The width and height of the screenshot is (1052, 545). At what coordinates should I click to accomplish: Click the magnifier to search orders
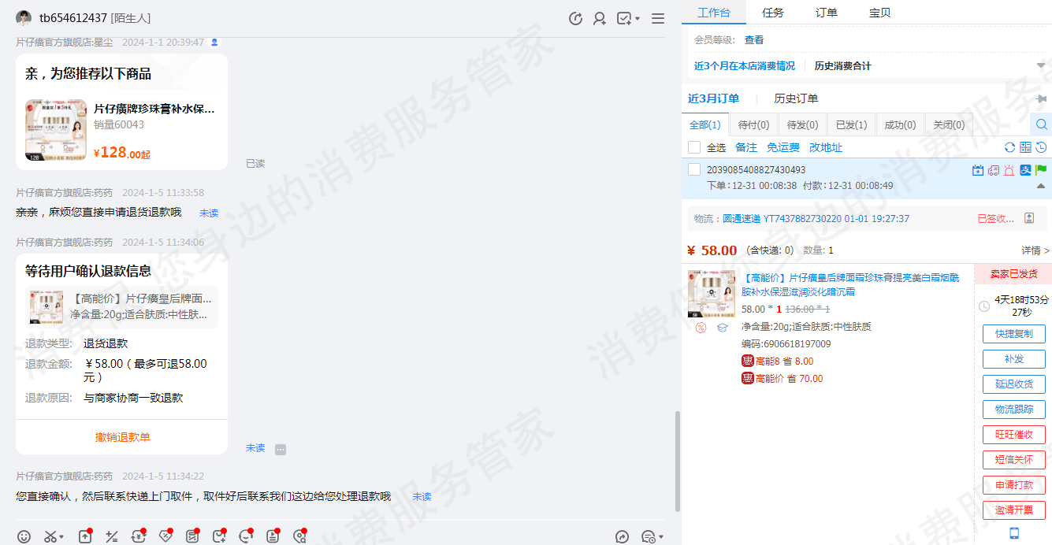[x=1041, y=124]
